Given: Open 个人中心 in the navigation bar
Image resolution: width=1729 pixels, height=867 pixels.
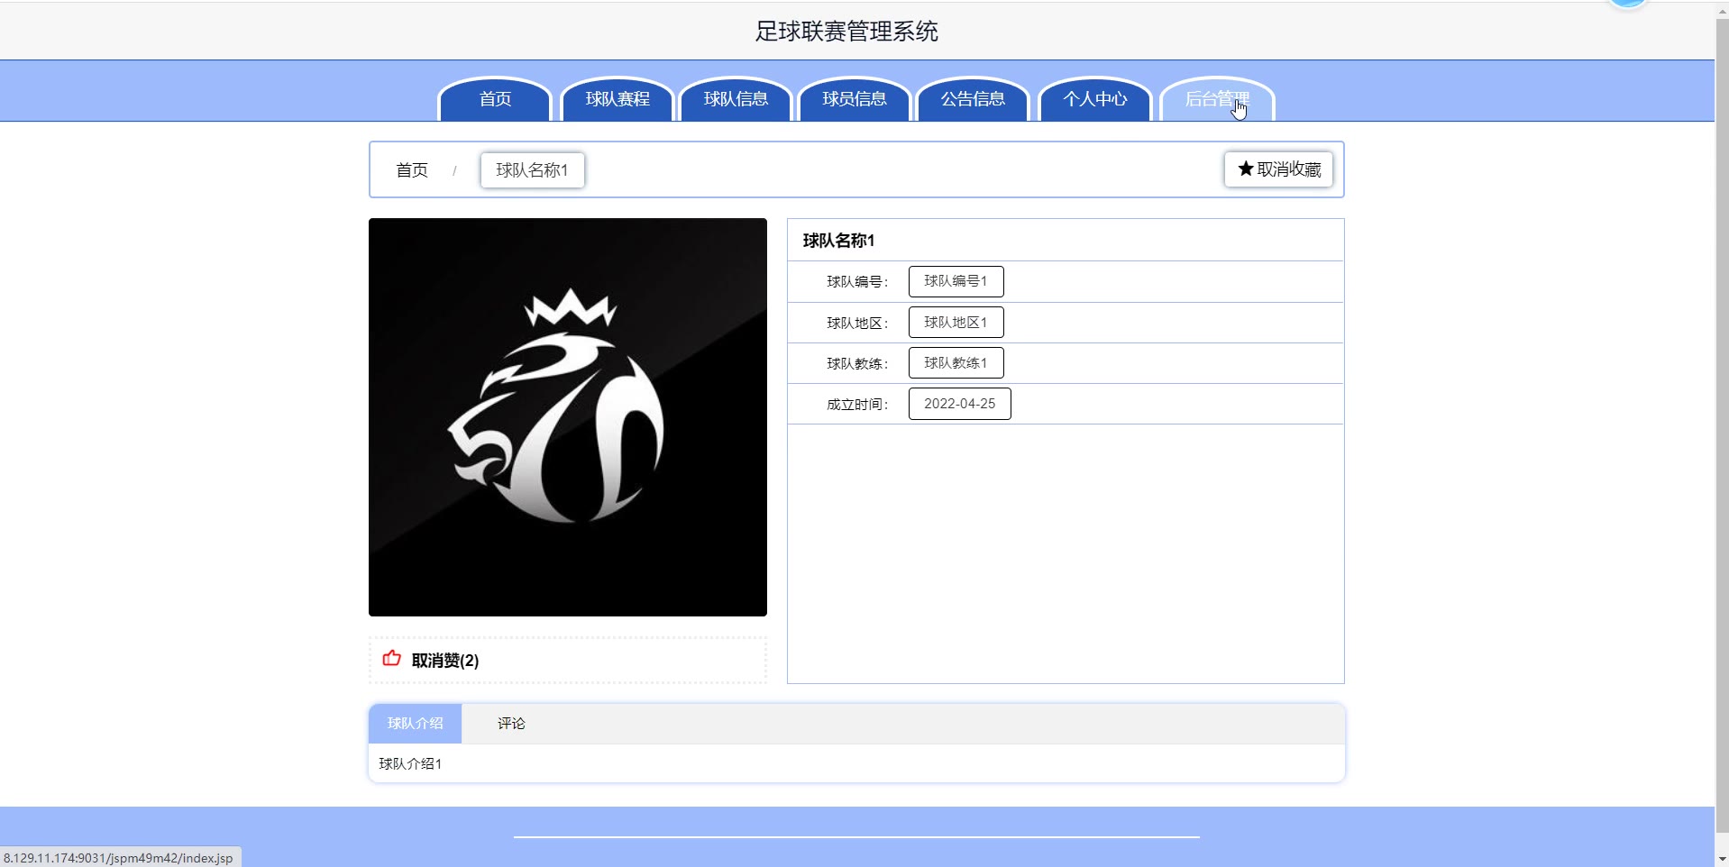Looking at the screenshot, I should click(x=1095, y=99).
